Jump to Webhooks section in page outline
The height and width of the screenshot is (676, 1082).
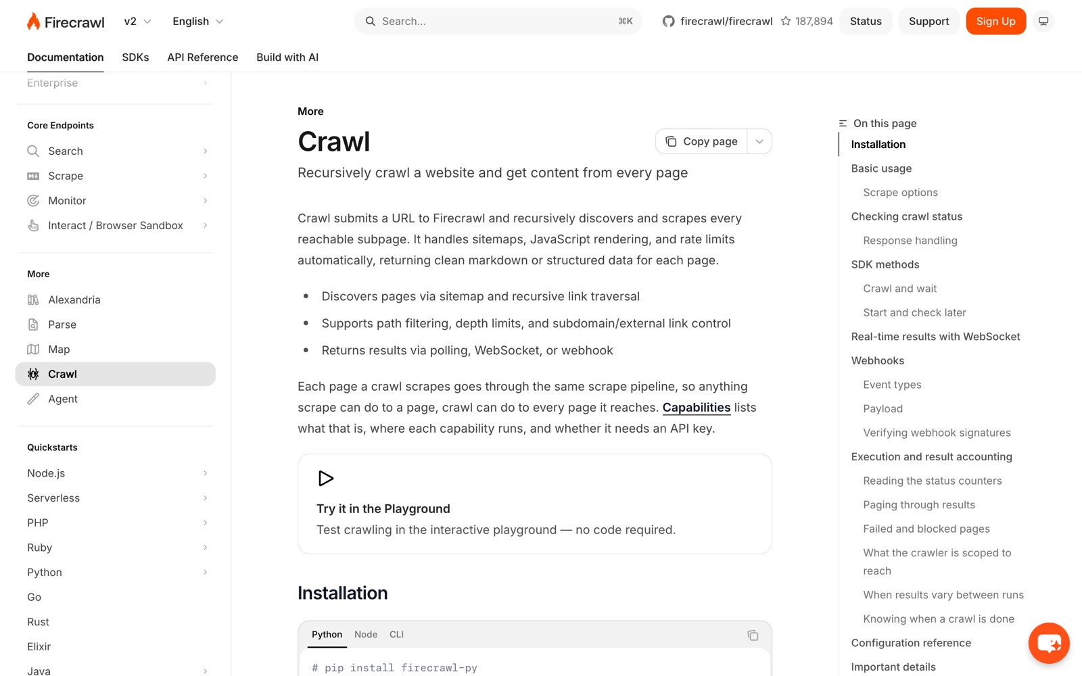pos(877,361)
